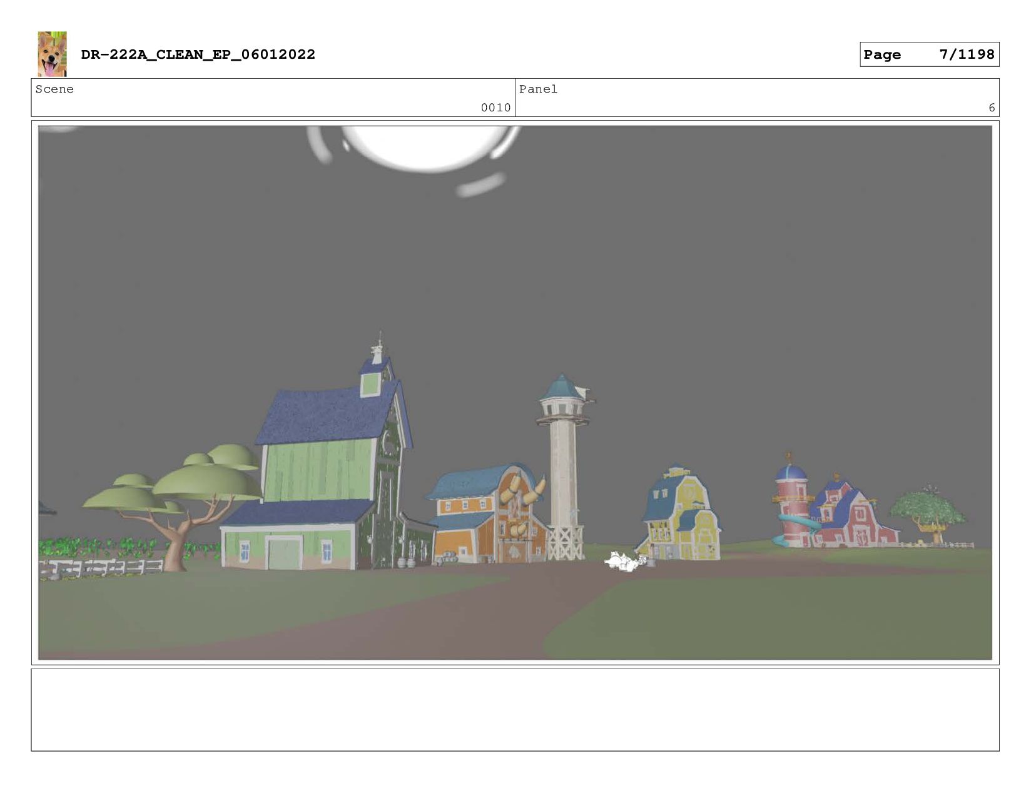The height and width of the screenshot is (798, 1031).
Task: Click the storyboard farm scene image
Action: click(515, 393)
